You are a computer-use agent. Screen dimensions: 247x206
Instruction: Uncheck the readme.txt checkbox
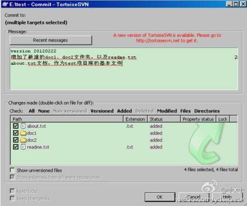(16, 147)
